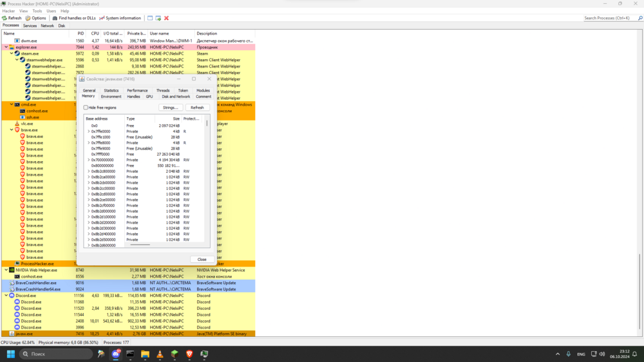Image resolution: width=644 pixels, height=362 pixels.
Task: Open File Explorer from the taskbar
Action: tap(145, 354)
